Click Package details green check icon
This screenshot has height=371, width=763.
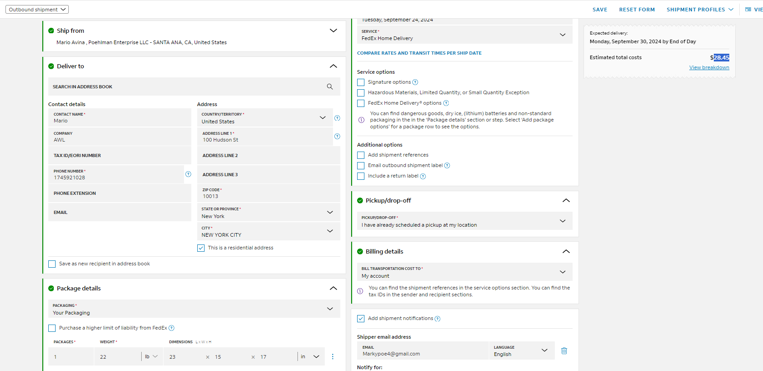click(51, 289)
